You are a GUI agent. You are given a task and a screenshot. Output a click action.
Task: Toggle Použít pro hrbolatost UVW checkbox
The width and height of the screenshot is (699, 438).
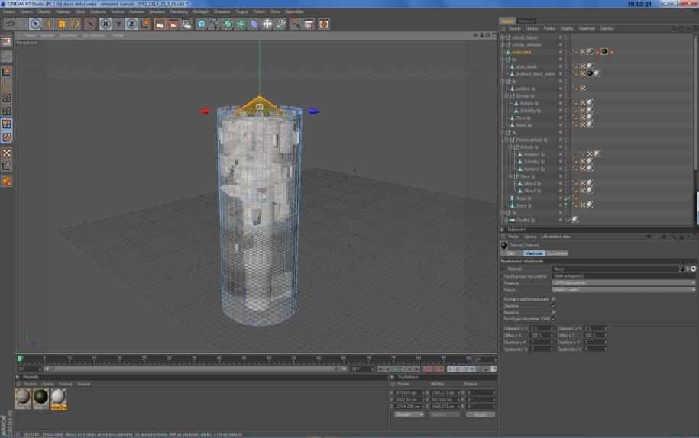[x=554, y=319]
